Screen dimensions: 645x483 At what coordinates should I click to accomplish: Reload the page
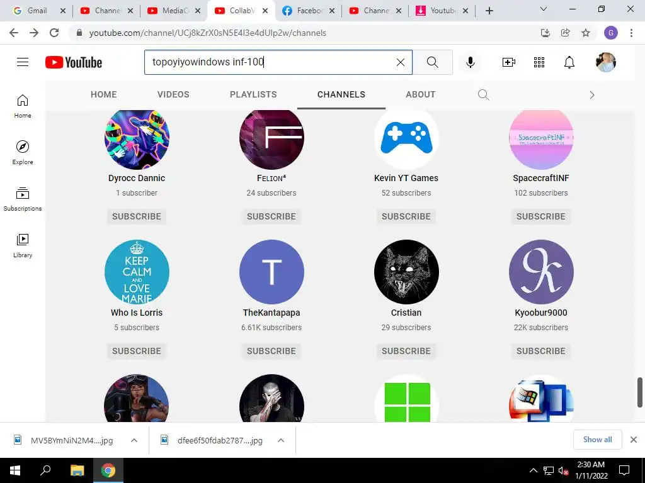(x=54, y=33)
